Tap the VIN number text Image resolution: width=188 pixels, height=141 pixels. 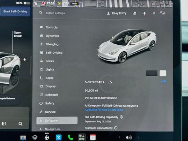101,98
